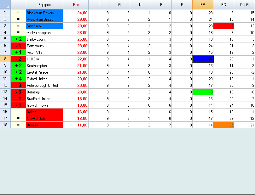Click the 11,00 points cell for Burnley

(76, 125)
